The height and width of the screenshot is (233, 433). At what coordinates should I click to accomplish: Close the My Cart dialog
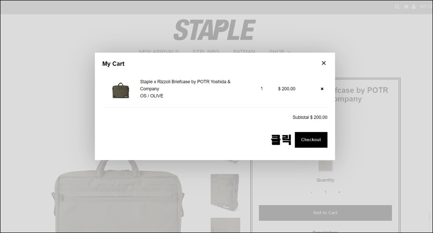coord(323,63)
